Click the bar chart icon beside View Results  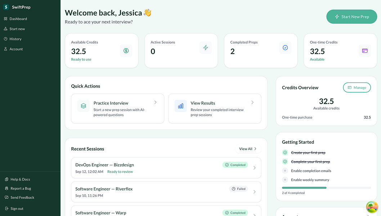point(180,106)
